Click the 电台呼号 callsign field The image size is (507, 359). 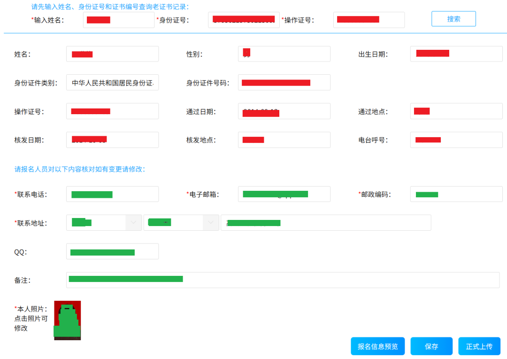pyautogui.click(x=456, y=140)
